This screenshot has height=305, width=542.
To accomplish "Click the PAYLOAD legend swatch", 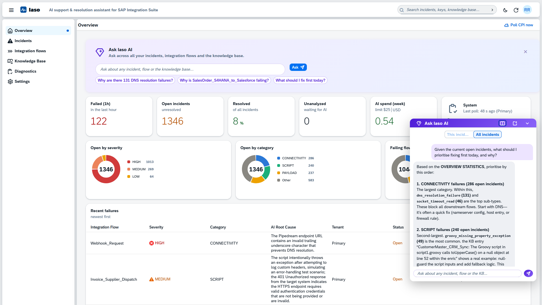I will point(279,173).
